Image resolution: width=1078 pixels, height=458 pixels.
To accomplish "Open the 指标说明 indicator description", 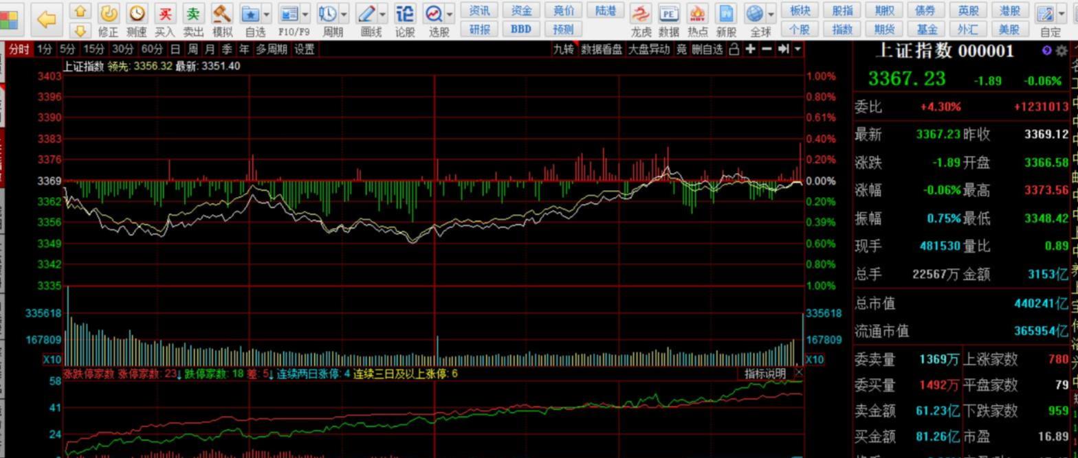I will (765, 373).
